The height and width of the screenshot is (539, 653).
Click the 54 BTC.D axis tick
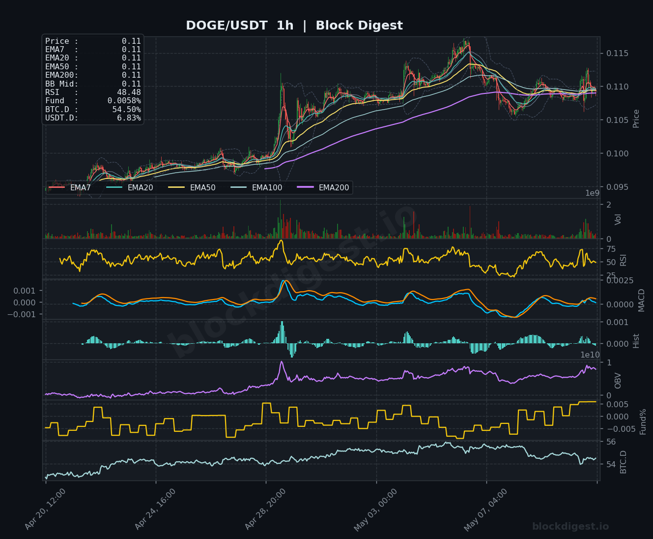[x=611, y=464]
